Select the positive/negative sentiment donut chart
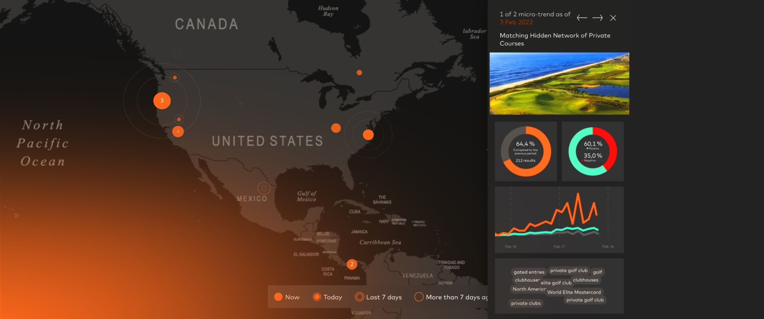Image resolution: width=764 pixels, height=319 pixels. (592, 151)
